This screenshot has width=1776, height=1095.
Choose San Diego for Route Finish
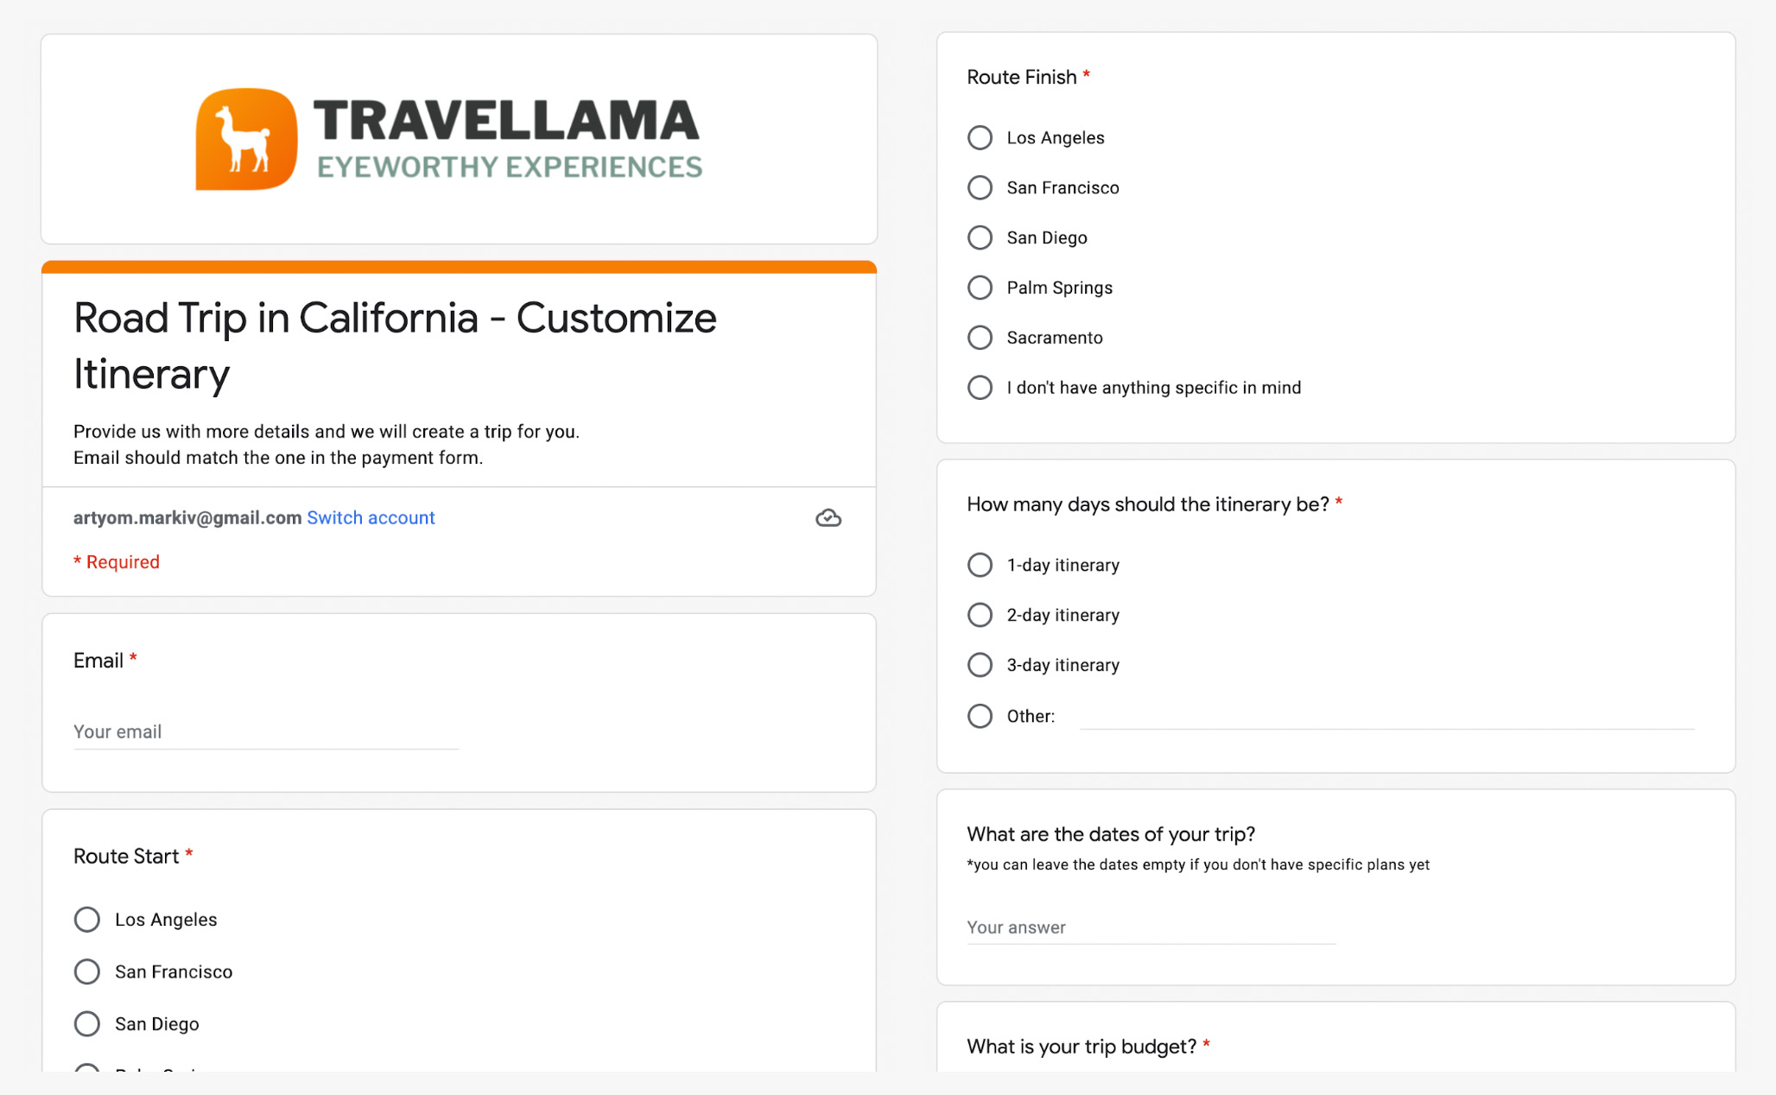980,238
